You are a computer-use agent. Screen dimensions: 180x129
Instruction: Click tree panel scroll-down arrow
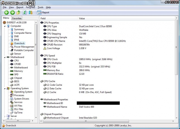[36, 117]
